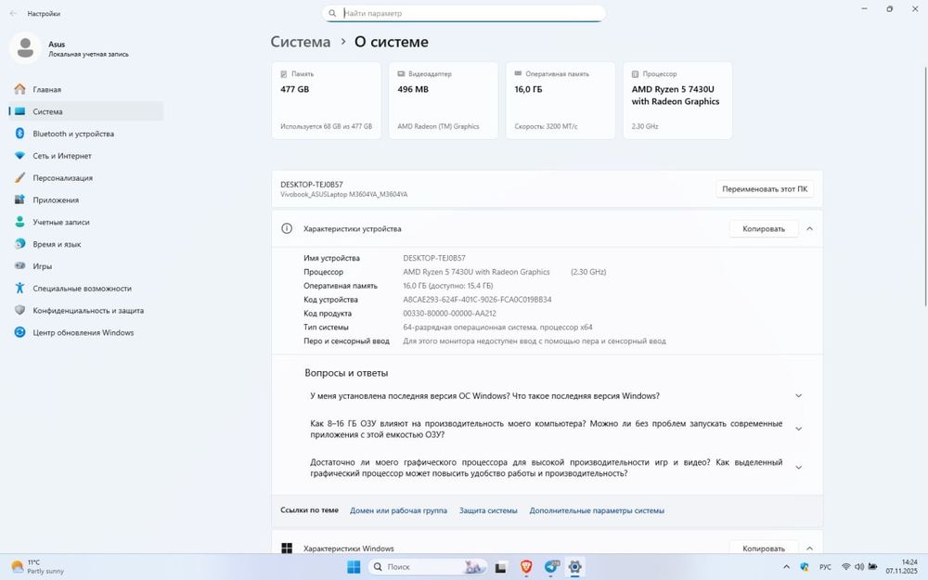Copy Windows specs with Копировать button
This screenshot has width=928, height=580.
coord(764,548)
